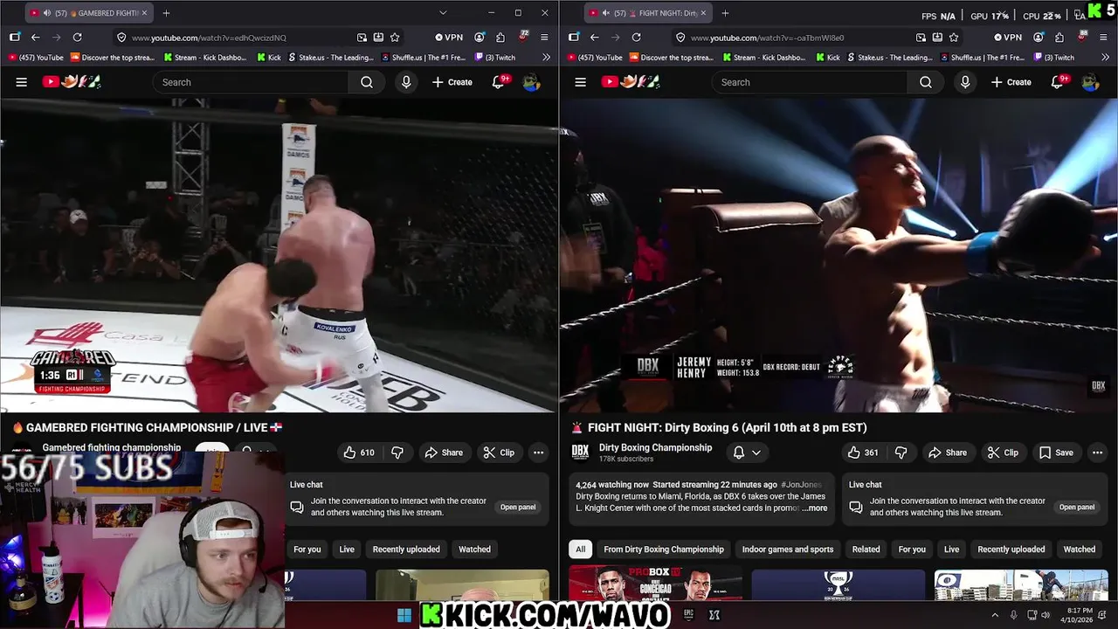
Task: Open live chat panel in left window
Action: (x=518, y=507)
